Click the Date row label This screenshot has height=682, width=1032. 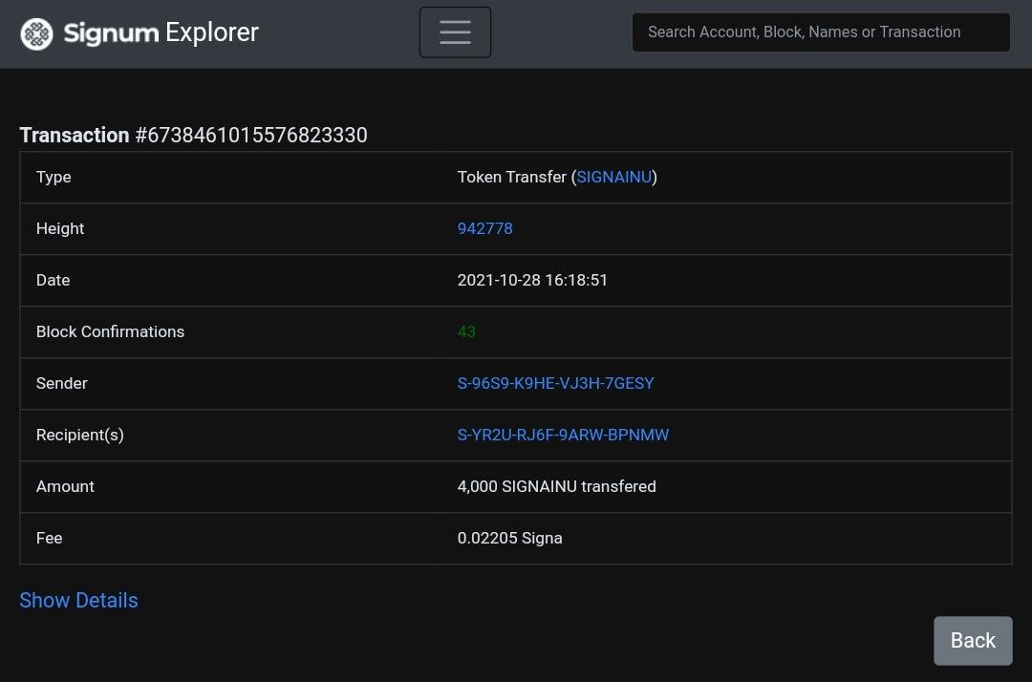53,280
